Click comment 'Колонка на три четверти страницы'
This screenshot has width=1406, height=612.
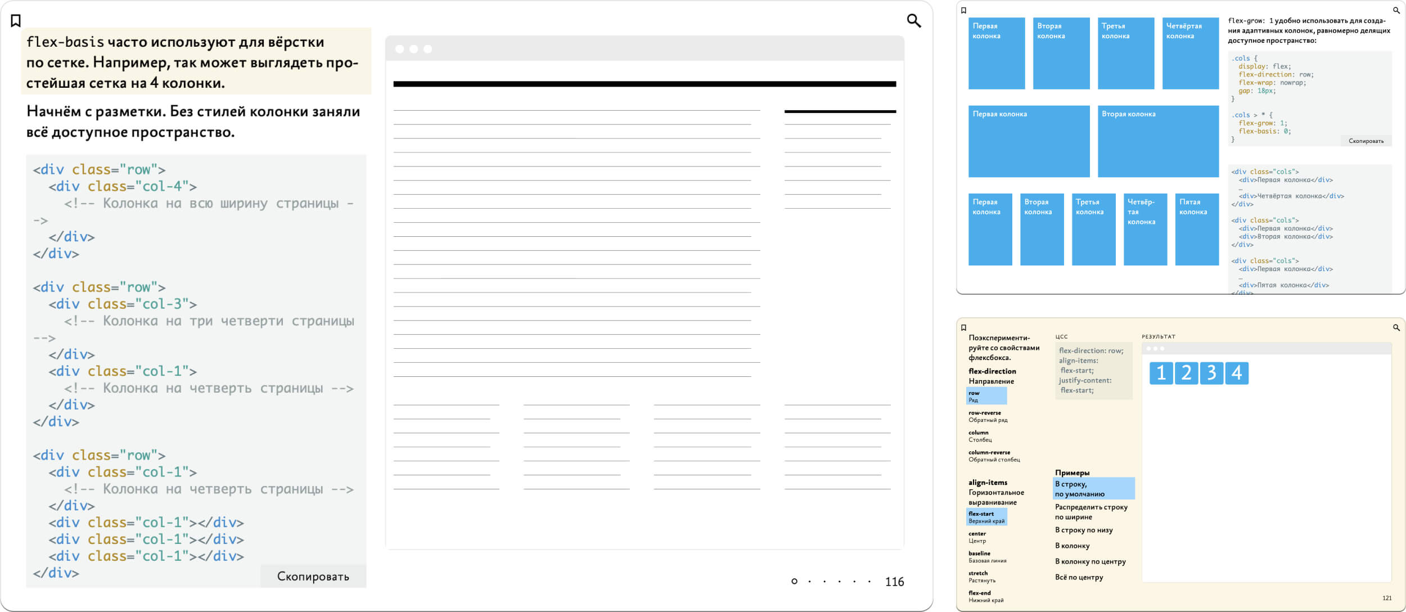(x=194, y=329)
